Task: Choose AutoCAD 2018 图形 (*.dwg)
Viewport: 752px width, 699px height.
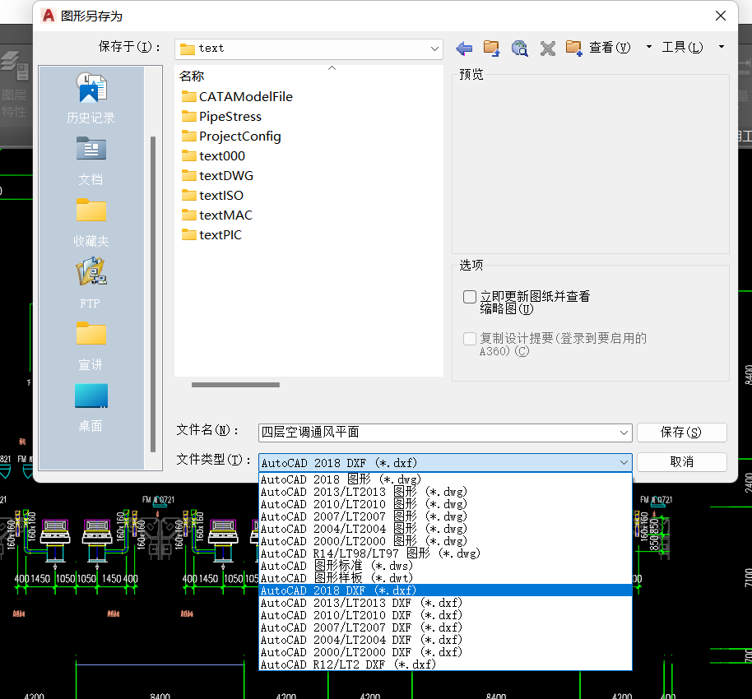Action: (x=446, y=479)
